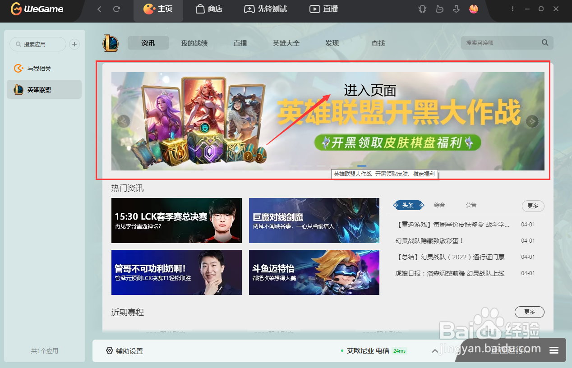Show the next banner slide
Viewport: 572px width, 368px height.
pyautogui.click(x=532, y=121)
